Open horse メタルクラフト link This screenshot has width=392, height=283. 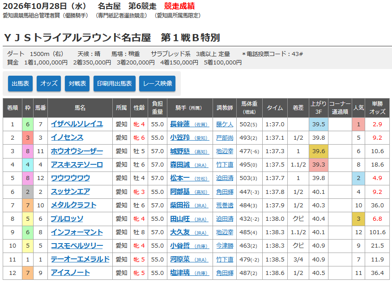tap(74, 205)
